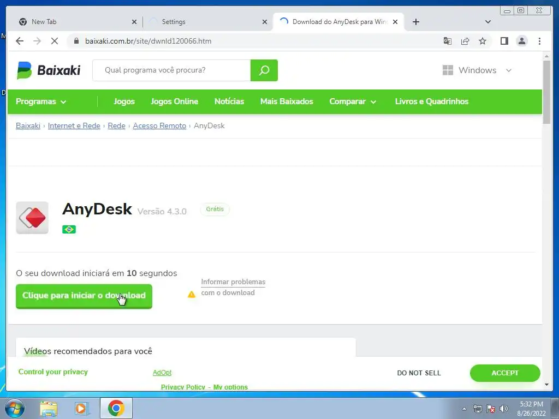
Task: Click Acesso Remoto breadcrumb
Action: tap(159, 126)
